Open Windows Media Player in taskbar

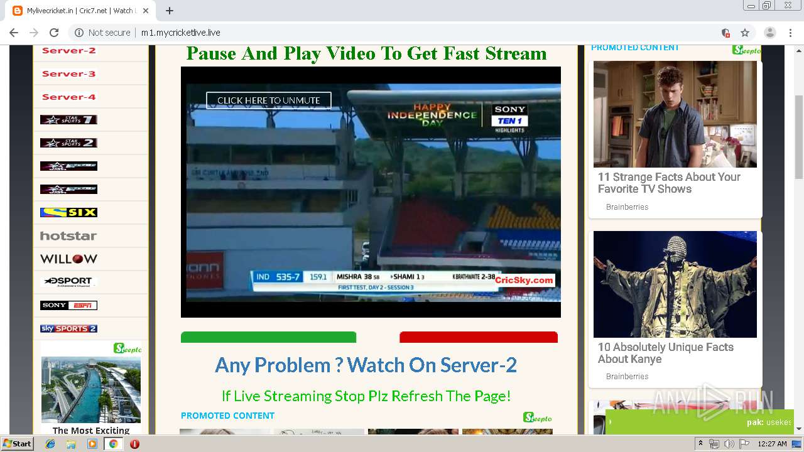[x=92, y=444]
